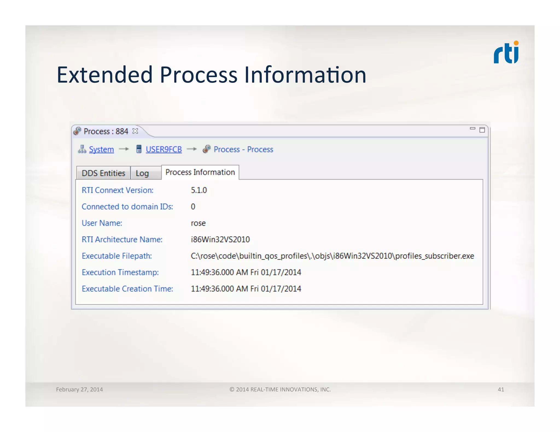Image resolution: width=560 pixels, height=432 pixels.
Task: Click the Real-Time Innovations copyright footer
Action: pos(280,389)
